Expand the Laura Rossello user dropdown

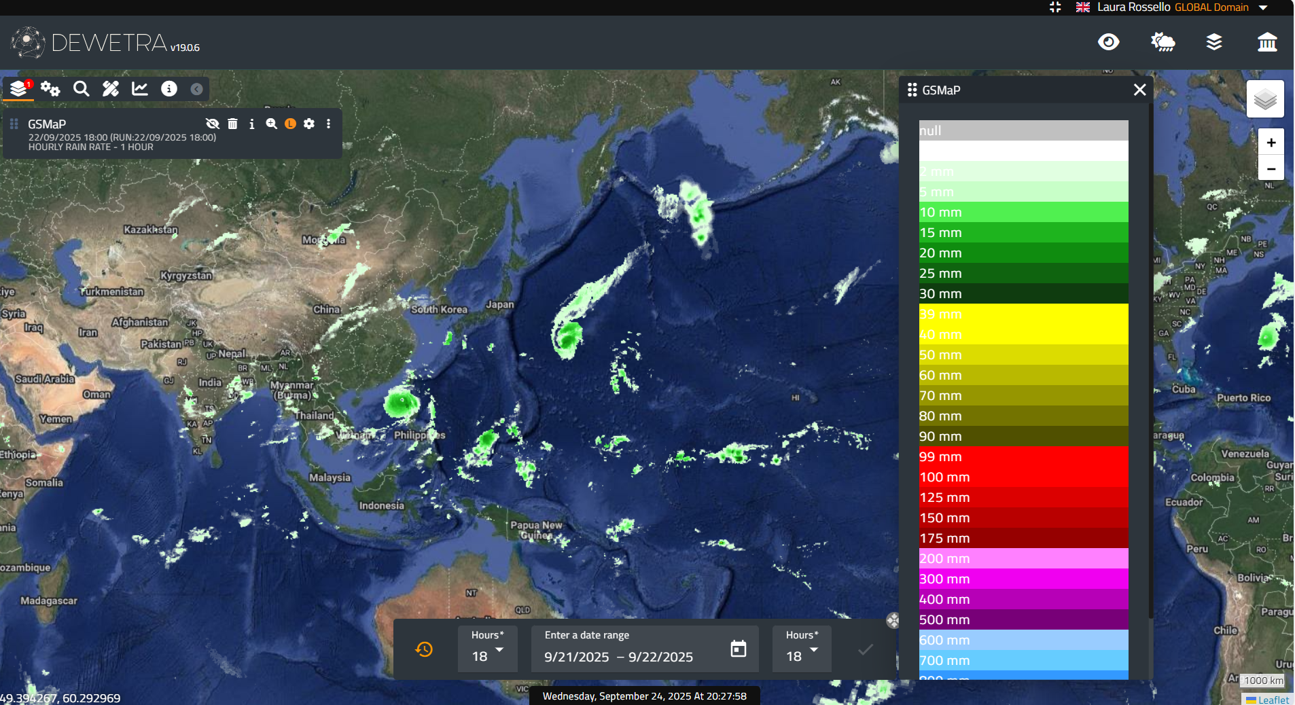pyautogui.click(x=1263, y=7)
